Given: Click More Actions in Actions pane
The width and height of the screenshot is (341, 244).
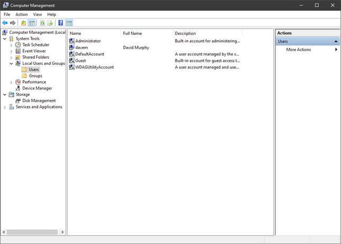Looking at the screenshot, I should point(298,50).
